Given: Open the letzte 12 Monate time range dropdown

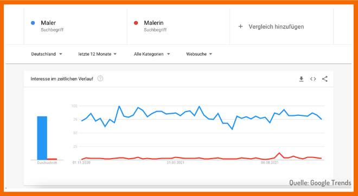Looking at the screenshot, I should point(98,54).
